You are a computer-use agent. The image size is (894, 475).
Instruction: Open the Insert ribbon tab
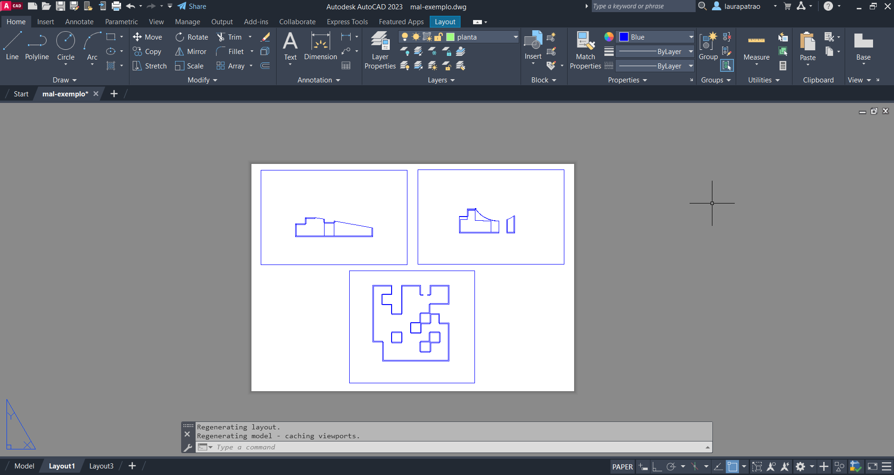click(x=46, y=22)
